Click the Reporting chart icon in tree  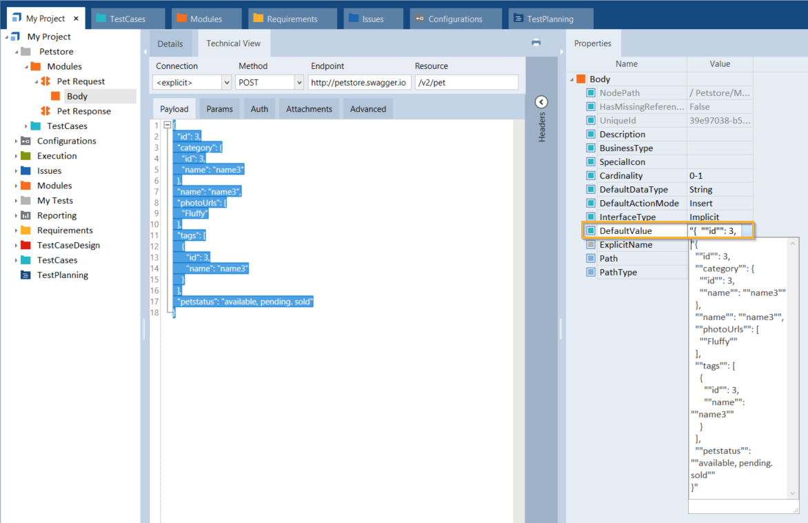tap(26, 215)
